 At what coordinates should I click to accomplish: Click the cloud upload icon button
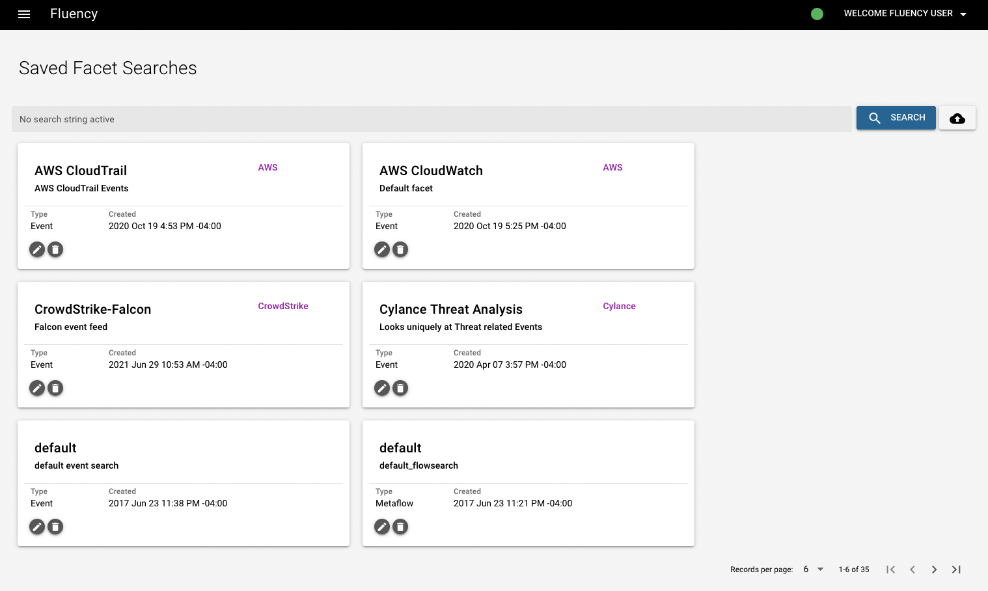957,118
